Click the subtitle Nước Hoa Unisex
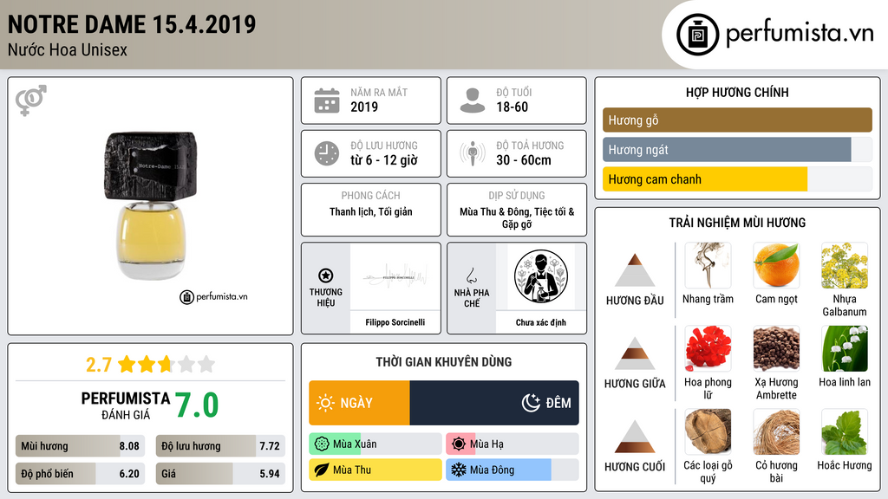888x499 pixels. pos(68,49)
